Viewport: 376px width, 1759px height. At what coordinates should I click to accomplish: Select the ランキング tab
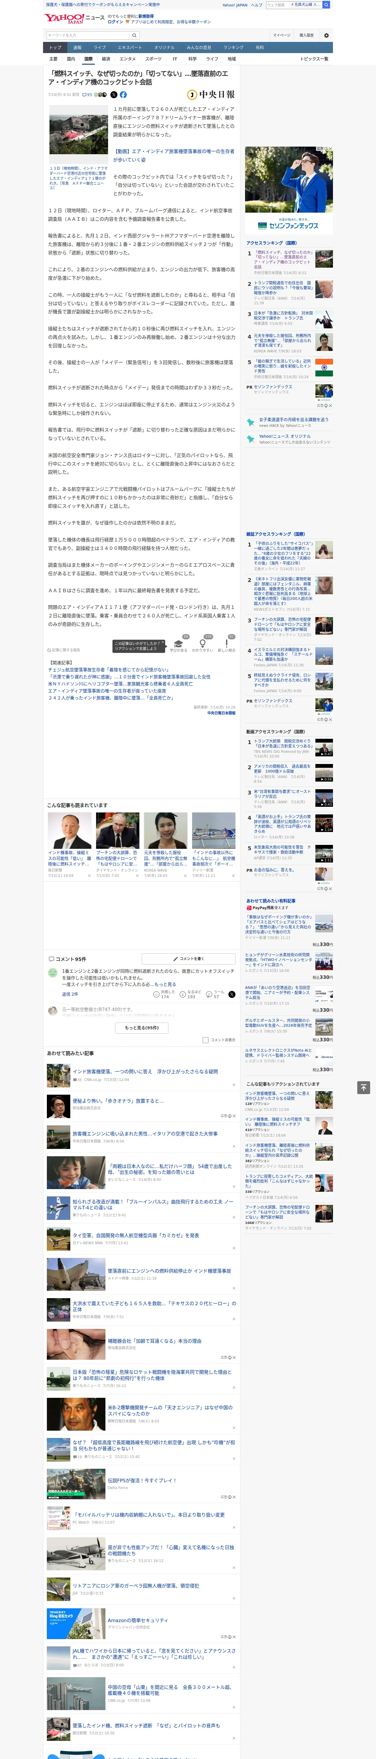[x=233, y=47]
